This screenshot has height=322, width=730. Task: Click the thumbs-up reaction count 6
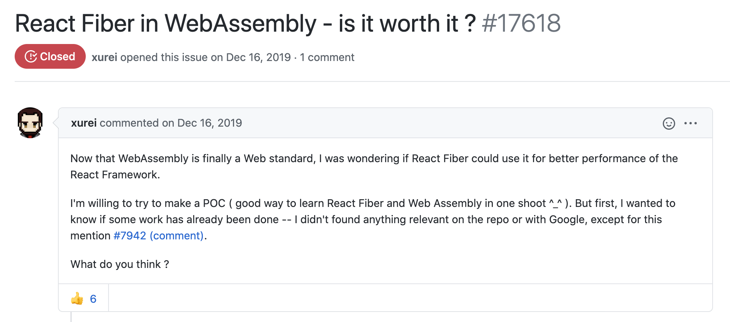93,298
